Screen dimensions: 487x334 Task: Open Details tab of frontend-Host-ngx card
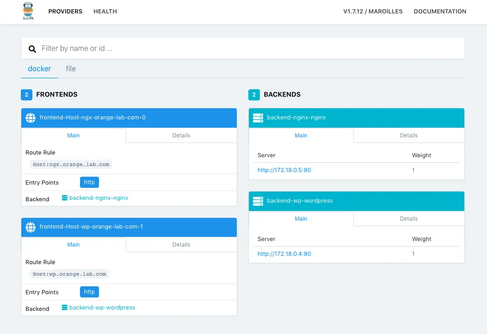pos(181,135)
